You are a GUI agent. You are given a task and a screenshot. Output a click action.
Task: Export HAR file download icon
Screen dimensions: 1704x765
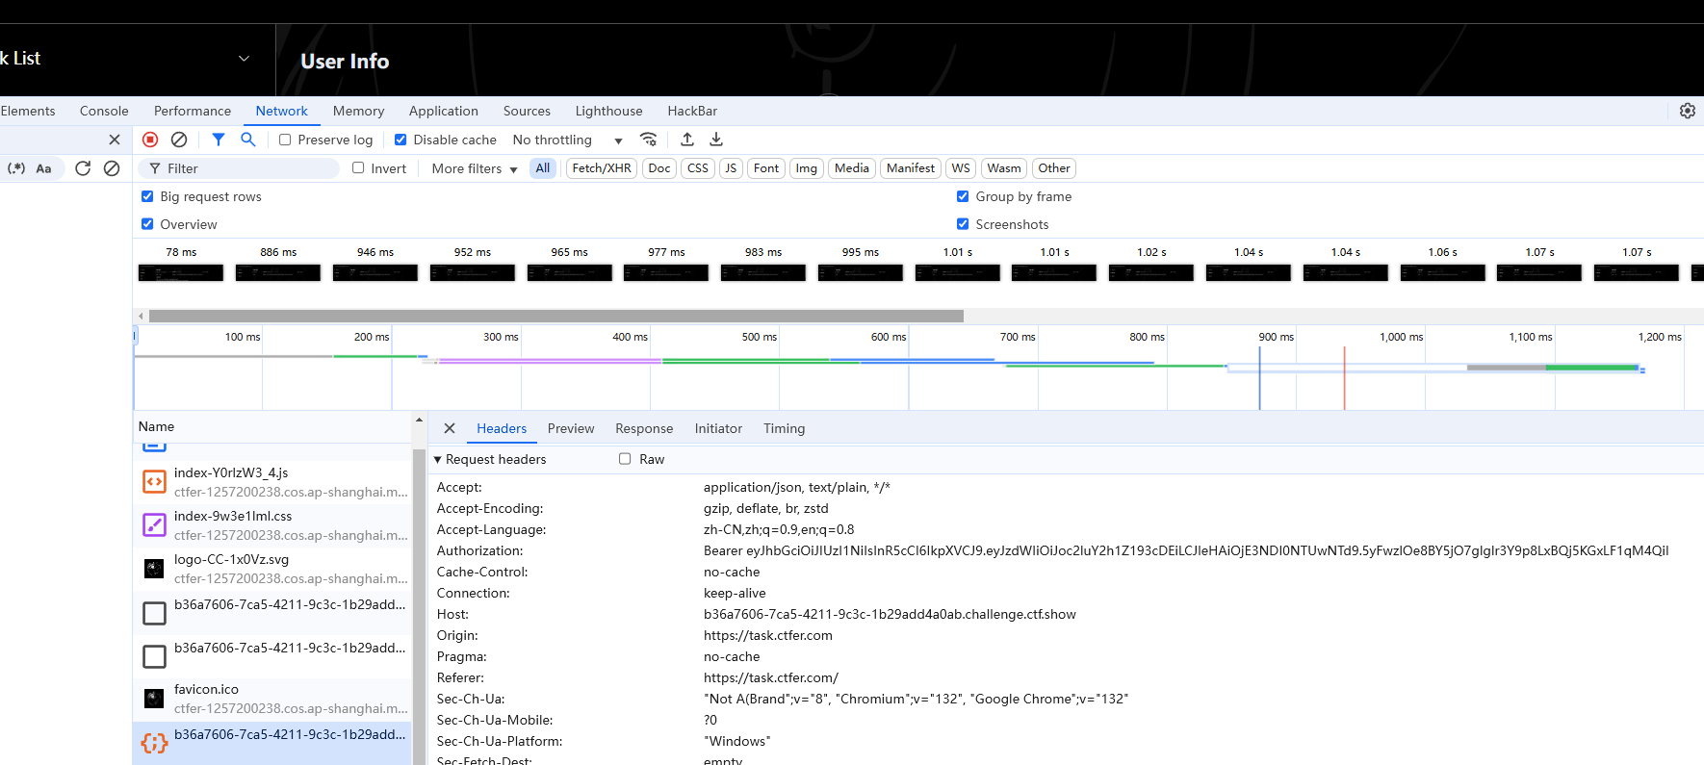click(716, 140)
